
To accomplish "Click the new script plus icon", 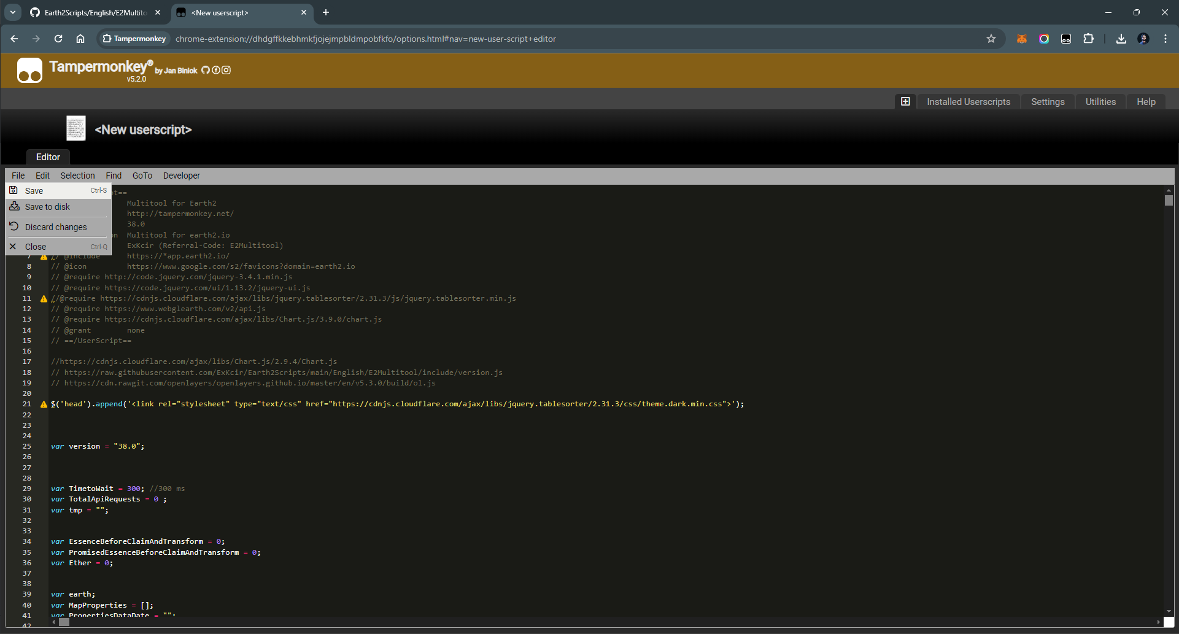I will coord(905,102).
